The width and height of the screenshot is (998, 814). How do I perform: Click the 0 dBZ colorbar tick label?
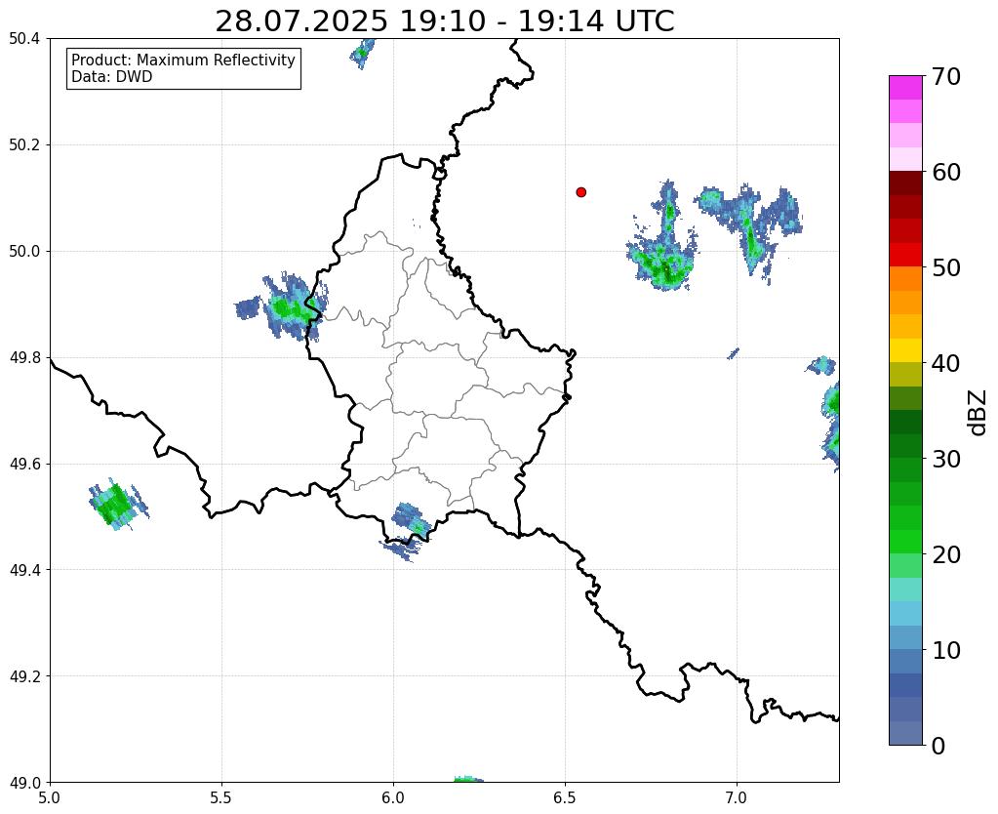pos(938,746)
